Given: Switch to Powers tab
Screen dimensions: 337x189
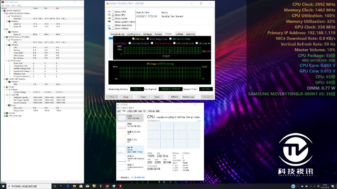Looking at the screenshot, I should 158,34.
